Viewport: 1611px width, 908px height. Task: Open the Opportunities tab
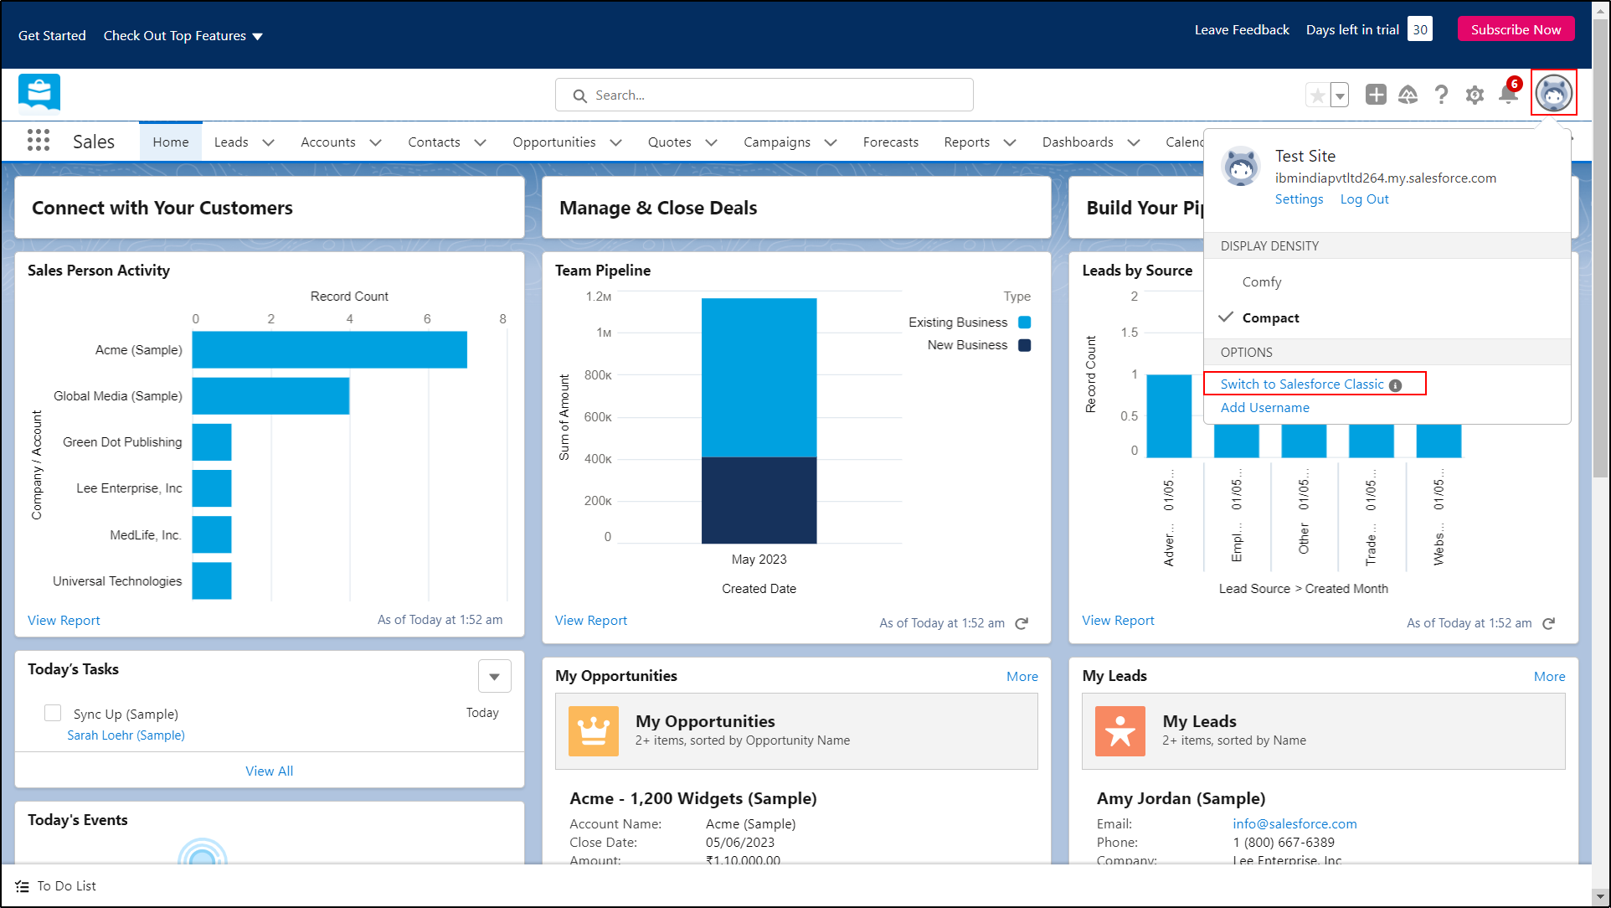click(554, 142)
